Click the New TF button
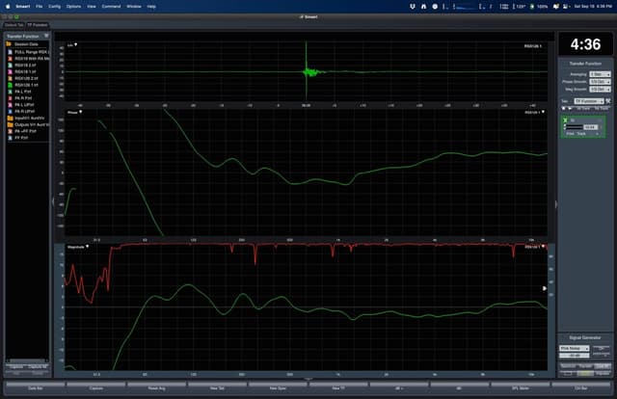The width and height of the screenshot is (617, 399). pyautogui.click(x=338, y=388)
